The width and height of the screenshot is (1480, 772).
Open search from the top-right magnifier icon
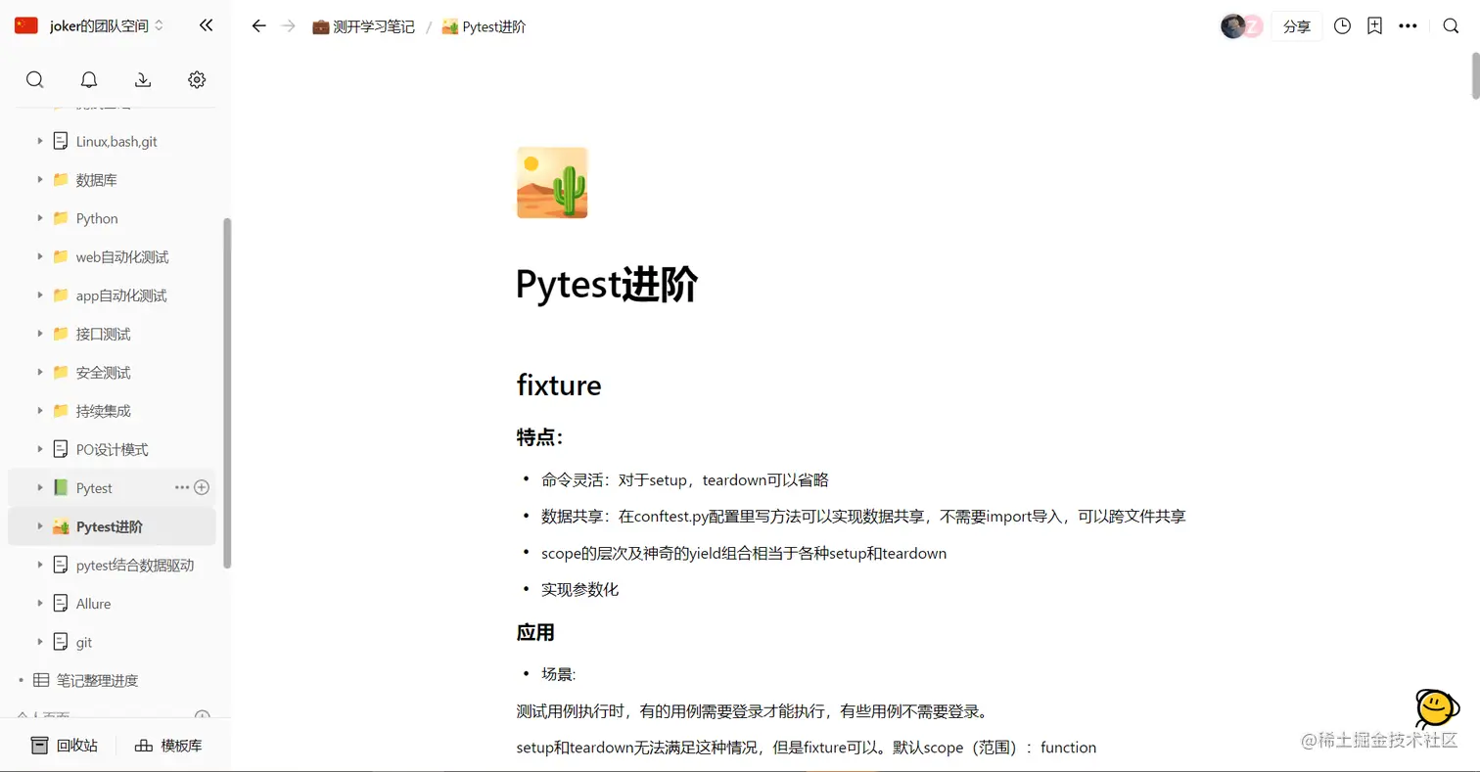(1451, 26)
